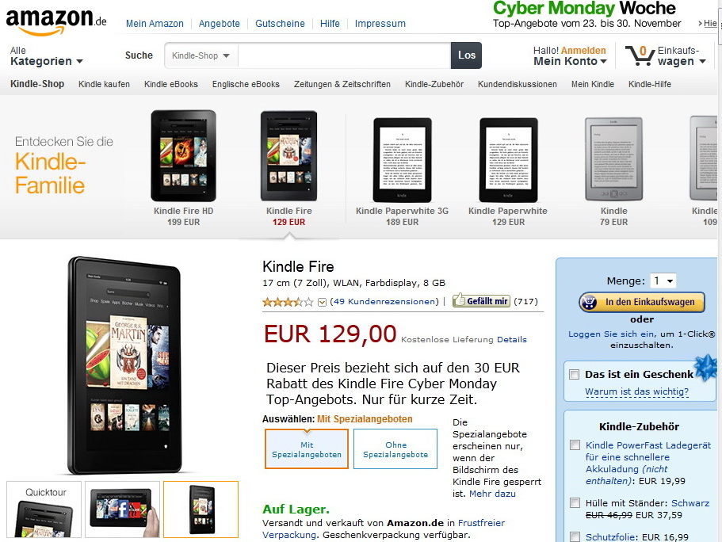Select the Ohne Spezialangebote option
Viewport: 722px width, 542px height.
(x=395, y=449)
